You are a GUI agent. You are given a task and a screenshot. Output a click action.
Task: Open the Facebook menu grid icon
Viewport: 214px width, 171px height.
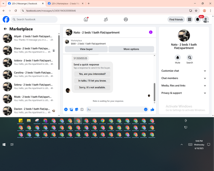tap(190, 19)
